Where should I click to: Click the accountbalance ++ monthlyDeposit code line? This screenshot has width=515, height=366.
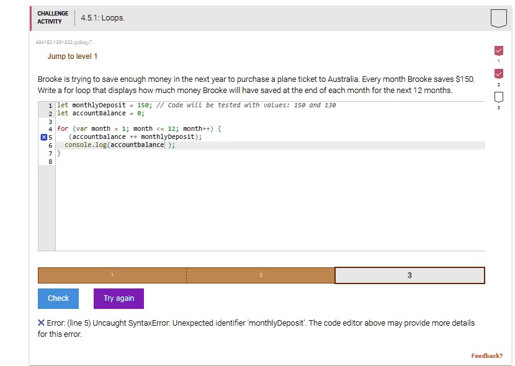(135, 136)
